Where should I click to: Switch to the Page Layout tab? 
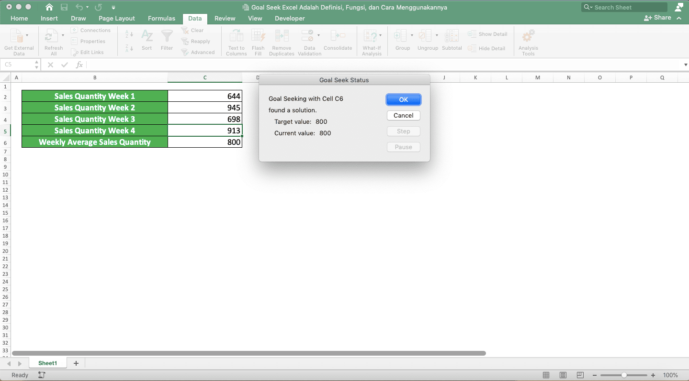(117, 18)
